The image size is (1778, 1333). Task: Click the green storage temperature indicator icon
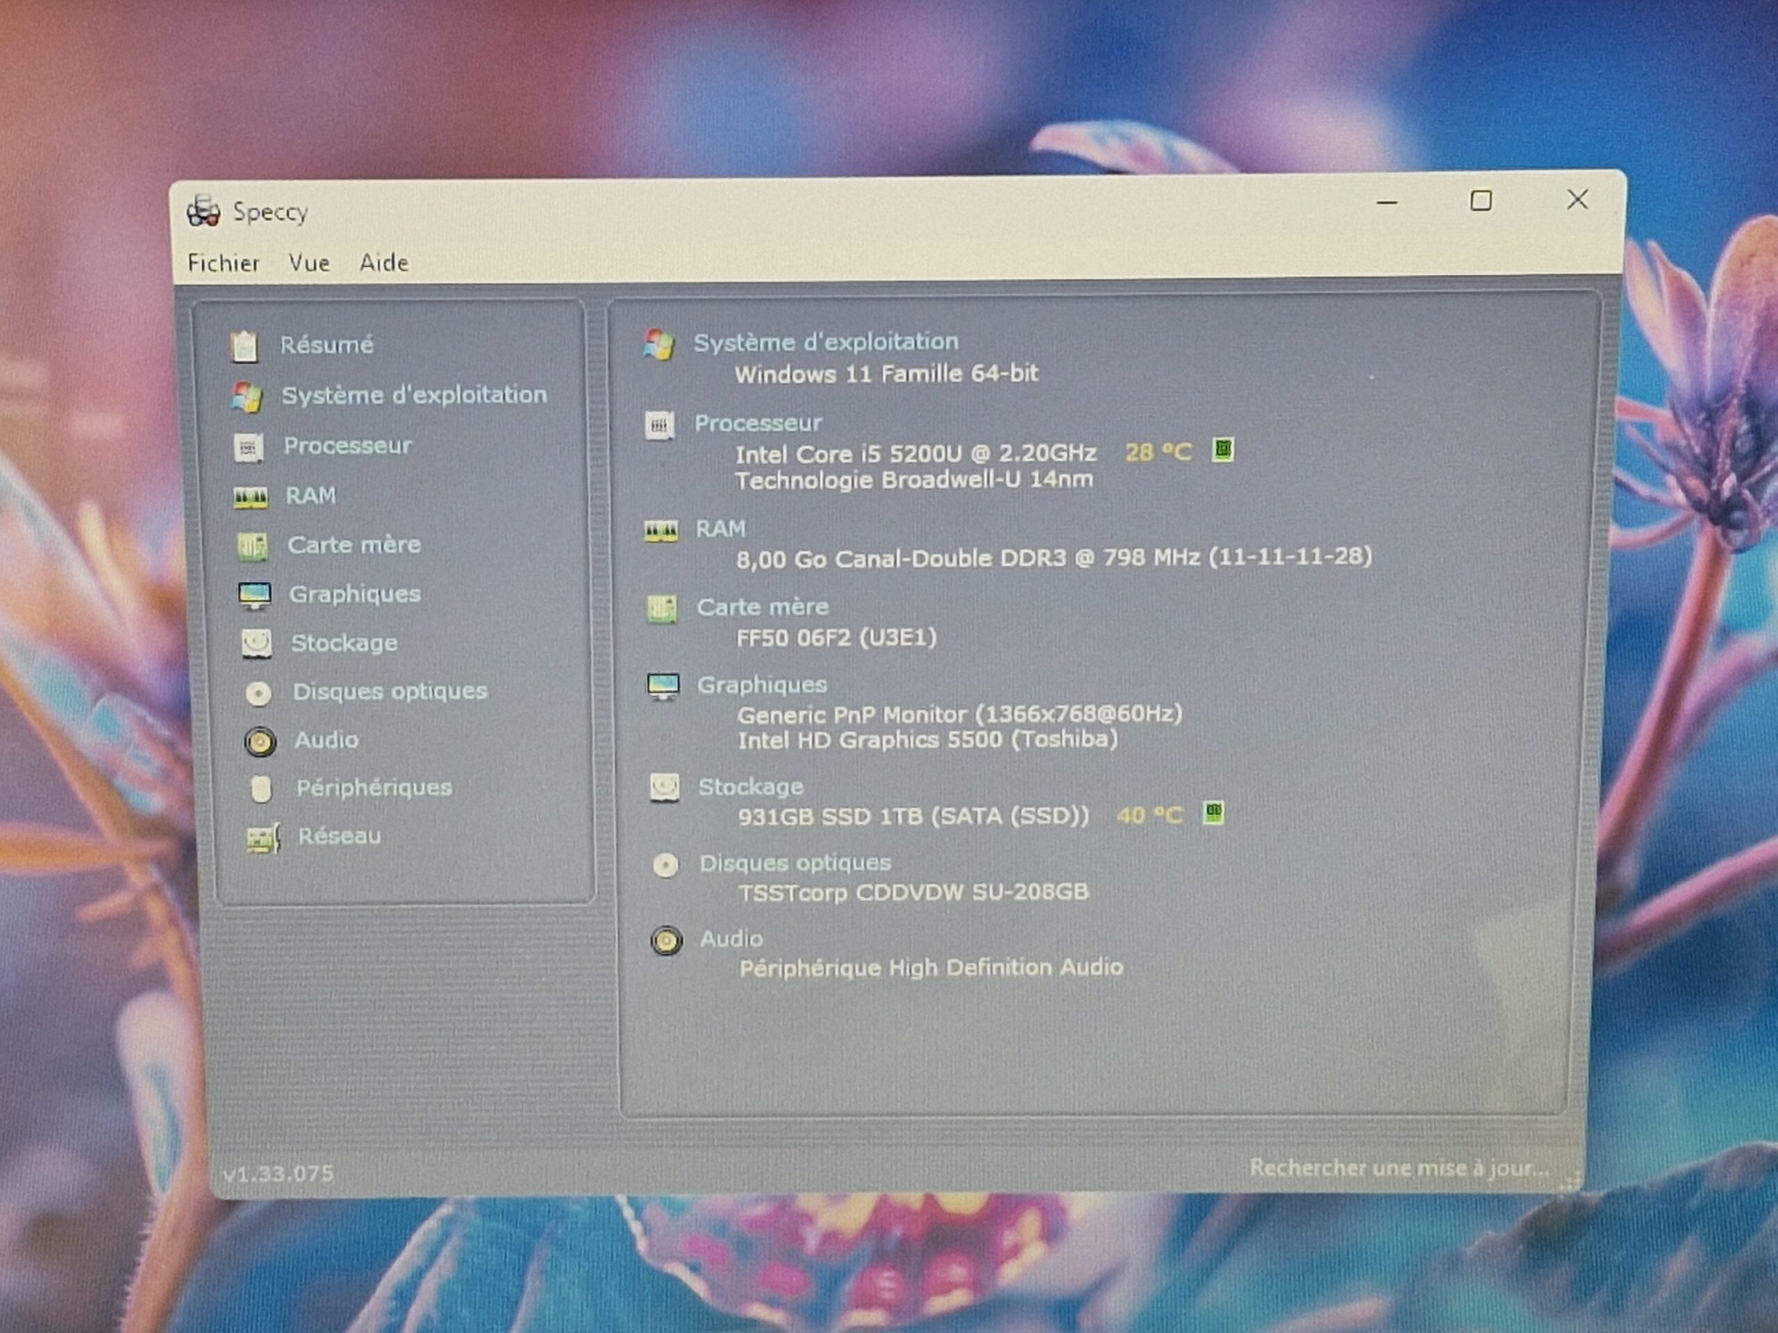(1213, 814)
